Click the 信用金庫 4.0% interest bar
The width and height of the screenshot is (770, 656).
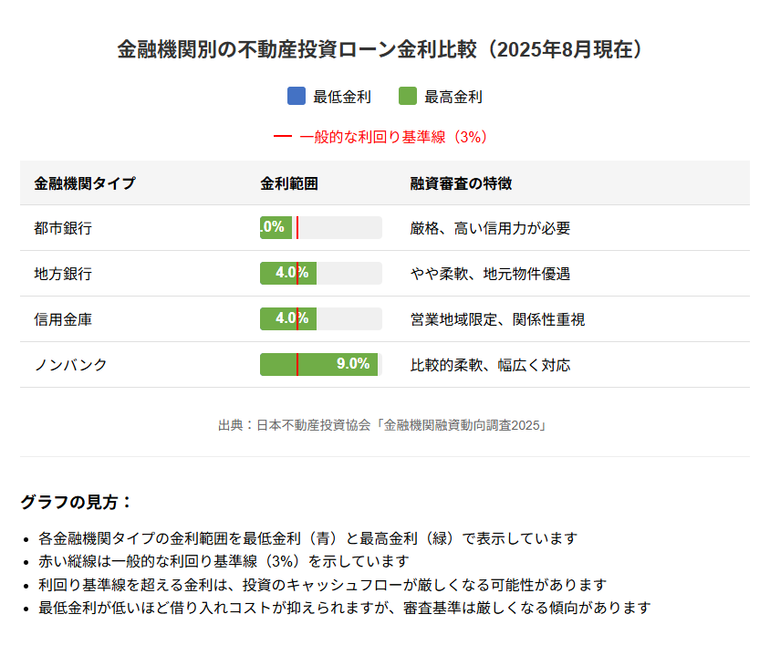point(287,319)
